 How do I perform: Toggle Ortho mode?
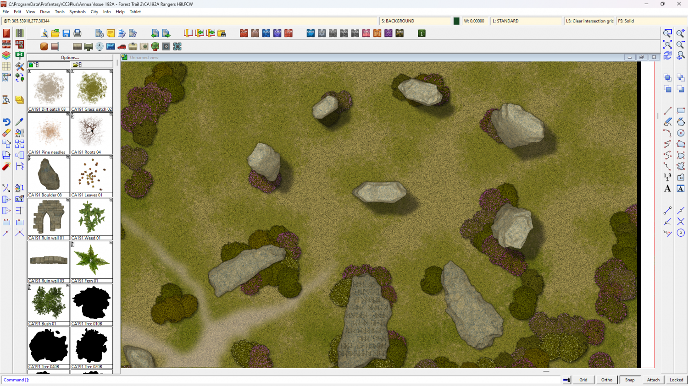pos(607,380)
